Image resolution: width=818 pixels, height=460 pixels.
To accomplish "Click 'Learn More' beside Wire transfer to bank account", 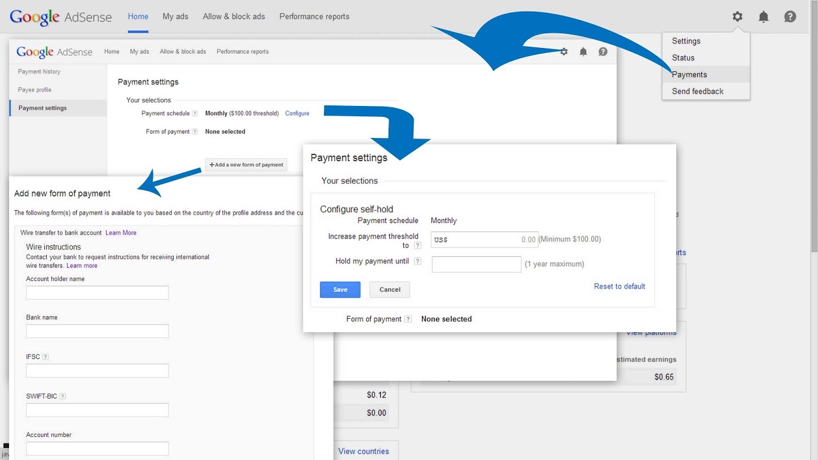I will click(121, 233).
